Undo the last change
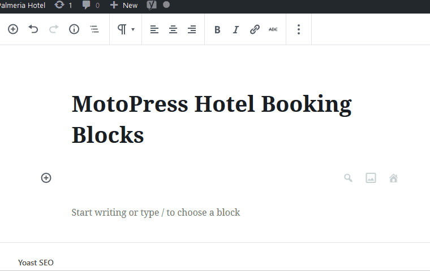This screenshot has height=271, width=430. (x=33, y=29)
